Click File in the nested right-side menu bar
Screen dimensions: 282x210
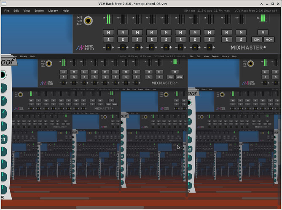(192, 56)
